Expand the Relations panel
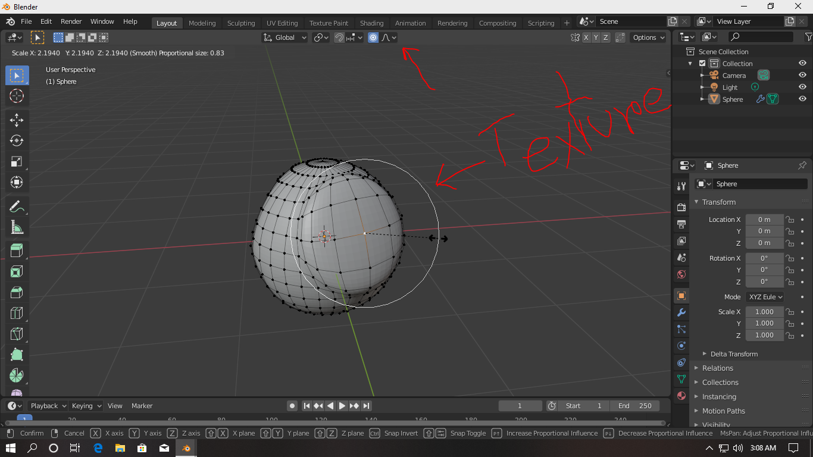Image resolution: width=813 pixels, height=457 pixels. click(717, 368)
